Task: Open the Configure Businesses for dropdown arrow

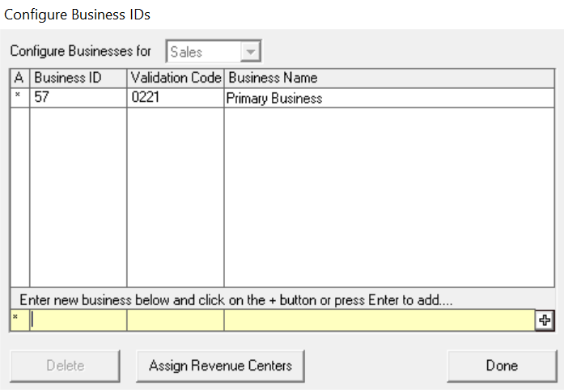Action: coord(250,52)
